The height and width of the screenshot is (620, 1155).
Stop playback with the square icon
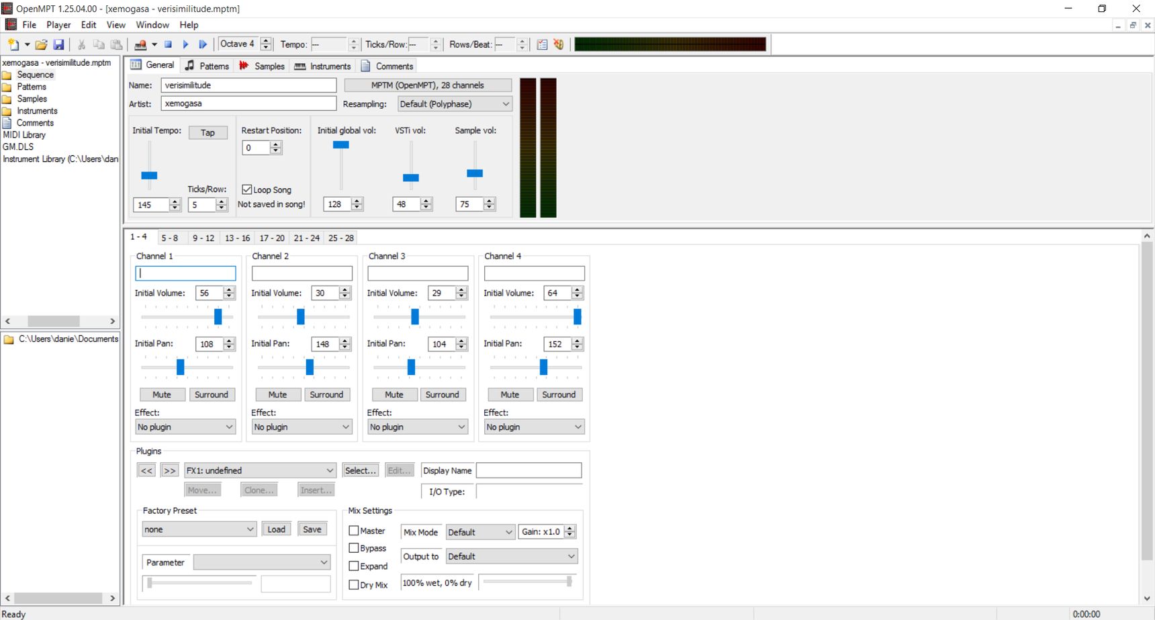click(169, 44)
